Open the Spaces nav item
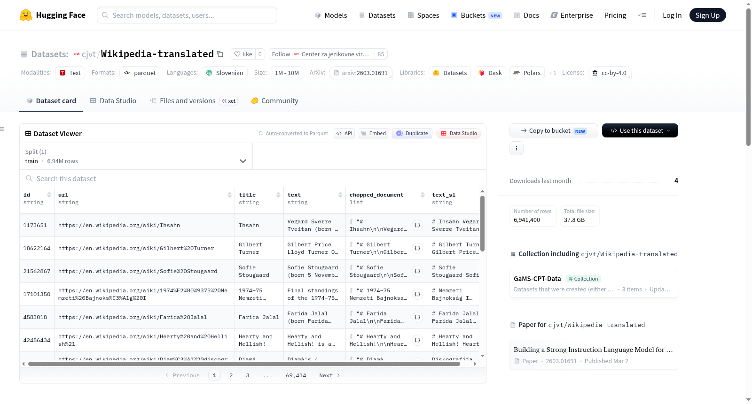 coord(423,15)
